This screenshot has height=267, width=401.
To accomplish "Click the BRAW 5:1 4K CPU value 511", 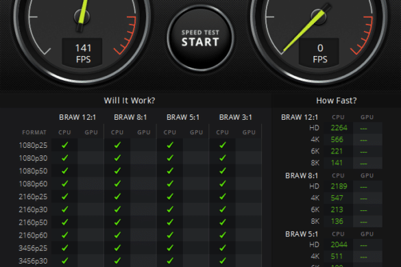I will click(337, 256).
